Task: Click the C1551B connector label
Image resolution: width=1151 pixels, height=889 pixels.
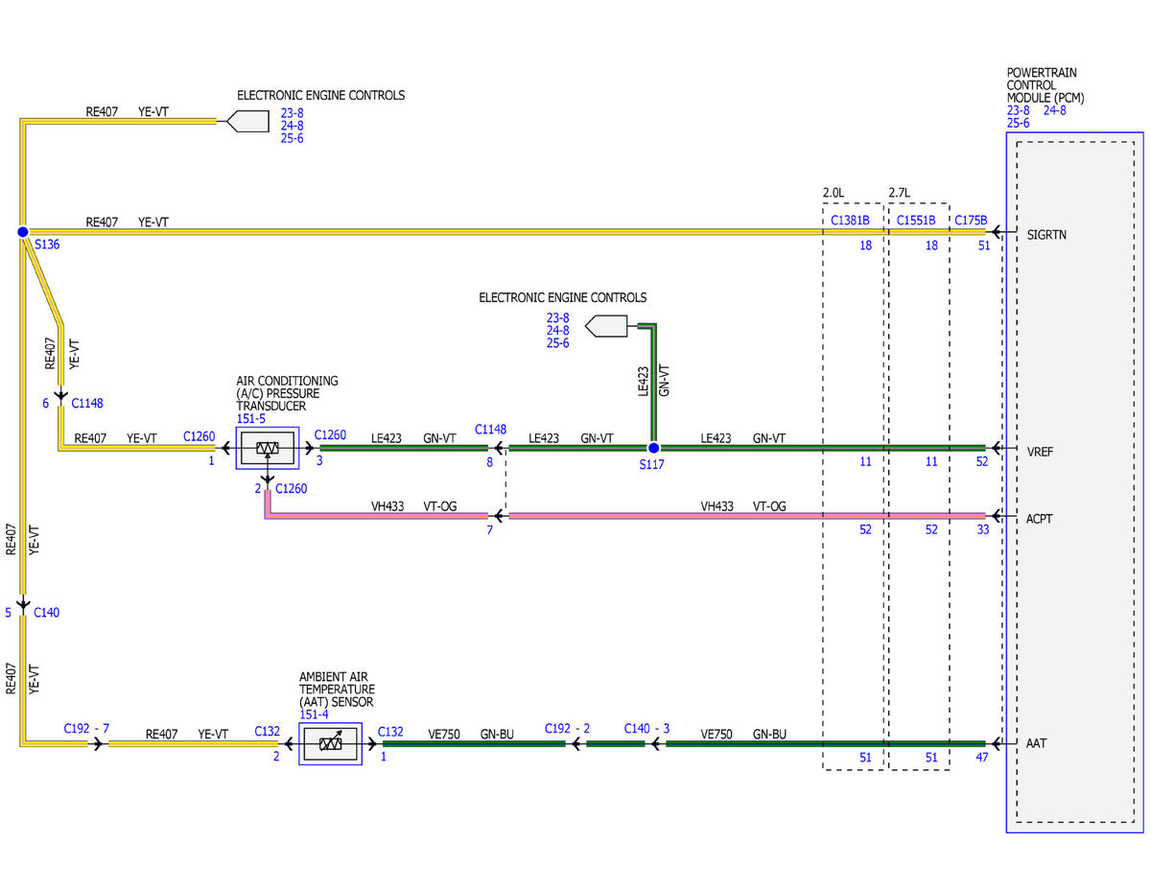Action: click(x=916, y=221)
